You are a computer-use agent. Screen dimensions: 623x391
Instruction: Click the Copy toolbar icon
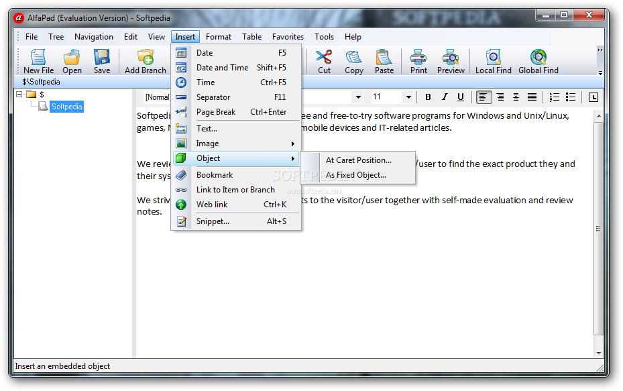coord(353,61)
